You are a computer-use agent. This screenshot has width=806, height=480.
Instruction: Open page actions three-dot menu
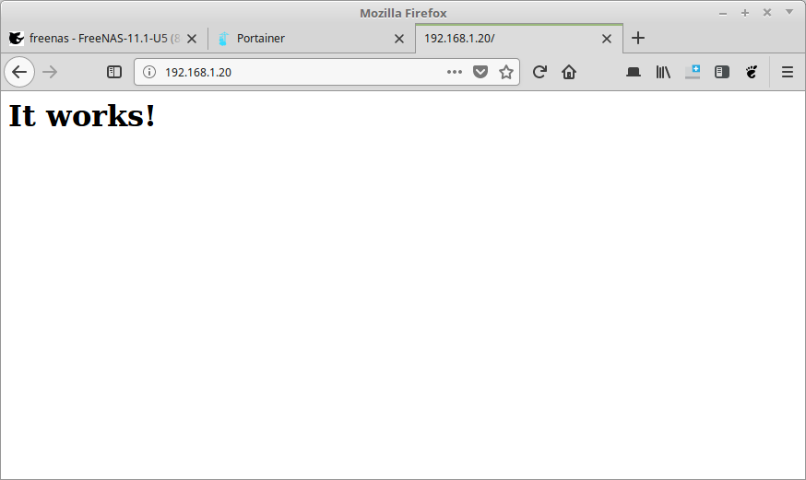click(455, 72)
